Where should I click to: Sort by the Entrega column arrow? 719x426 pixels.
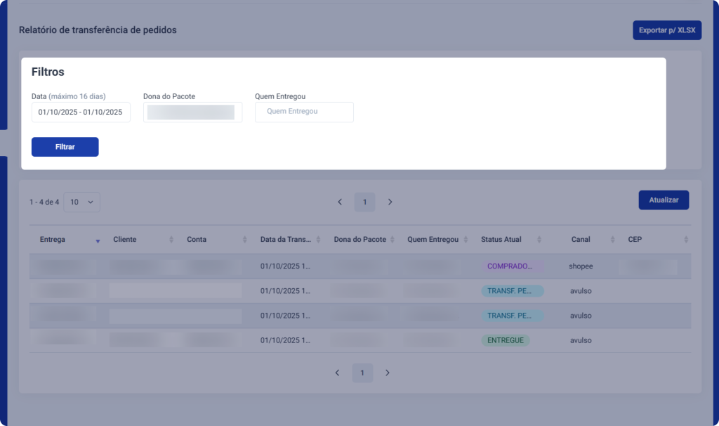98,240
